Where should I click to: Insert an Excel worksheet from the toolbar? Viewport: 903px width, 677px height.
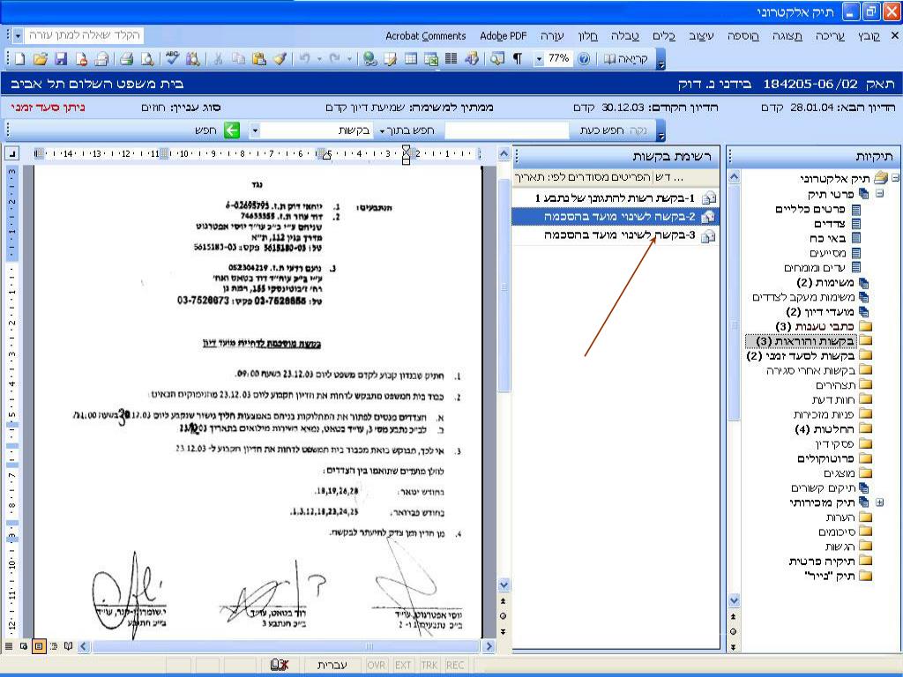(x=430, y=59)
